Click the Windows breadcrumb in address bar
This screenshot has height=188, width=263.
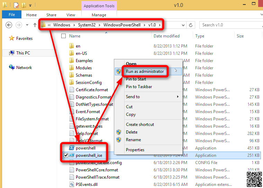click(x=62, y=25)
